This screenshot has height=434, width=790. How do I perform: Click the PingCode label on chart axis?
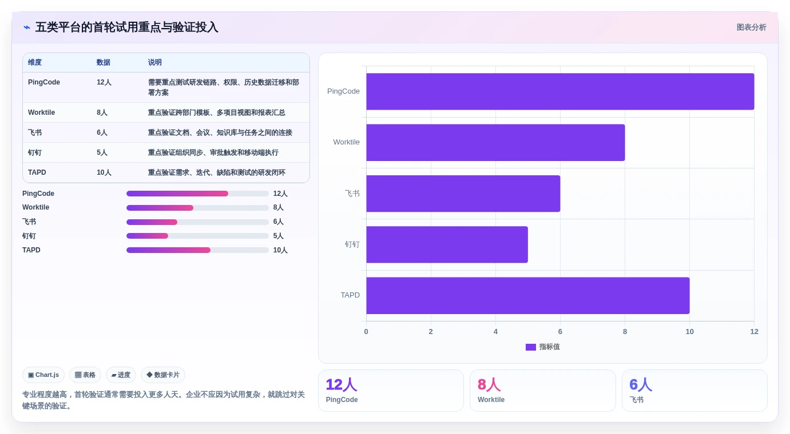click(343, 91)
